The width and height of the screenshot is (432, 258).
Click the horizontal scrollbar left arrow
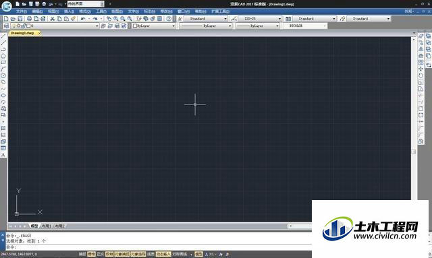pyautogui.click(x=290, y=226)
